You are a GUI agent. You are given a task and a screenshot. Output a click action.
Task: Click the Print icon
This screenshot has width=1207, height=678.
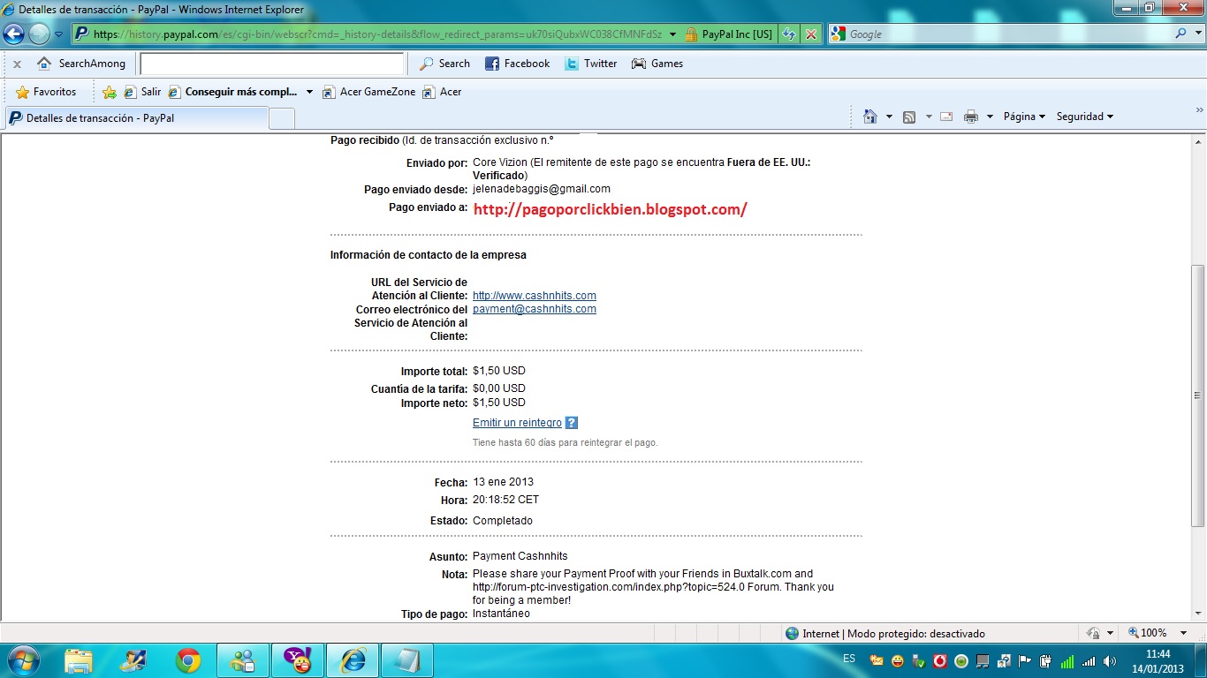[x=971, y=117]
